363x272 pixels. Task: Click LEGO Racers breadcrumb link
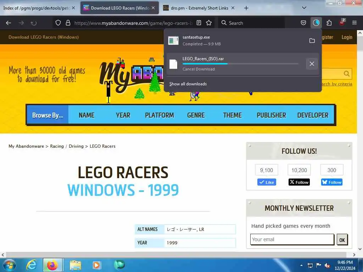(x=102, y=146)
